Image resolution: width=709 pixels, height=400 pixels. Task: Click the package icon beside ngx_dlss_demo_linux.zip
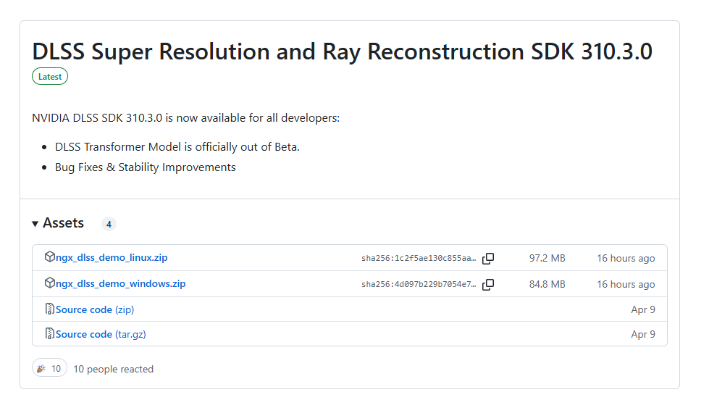point(49,257)
